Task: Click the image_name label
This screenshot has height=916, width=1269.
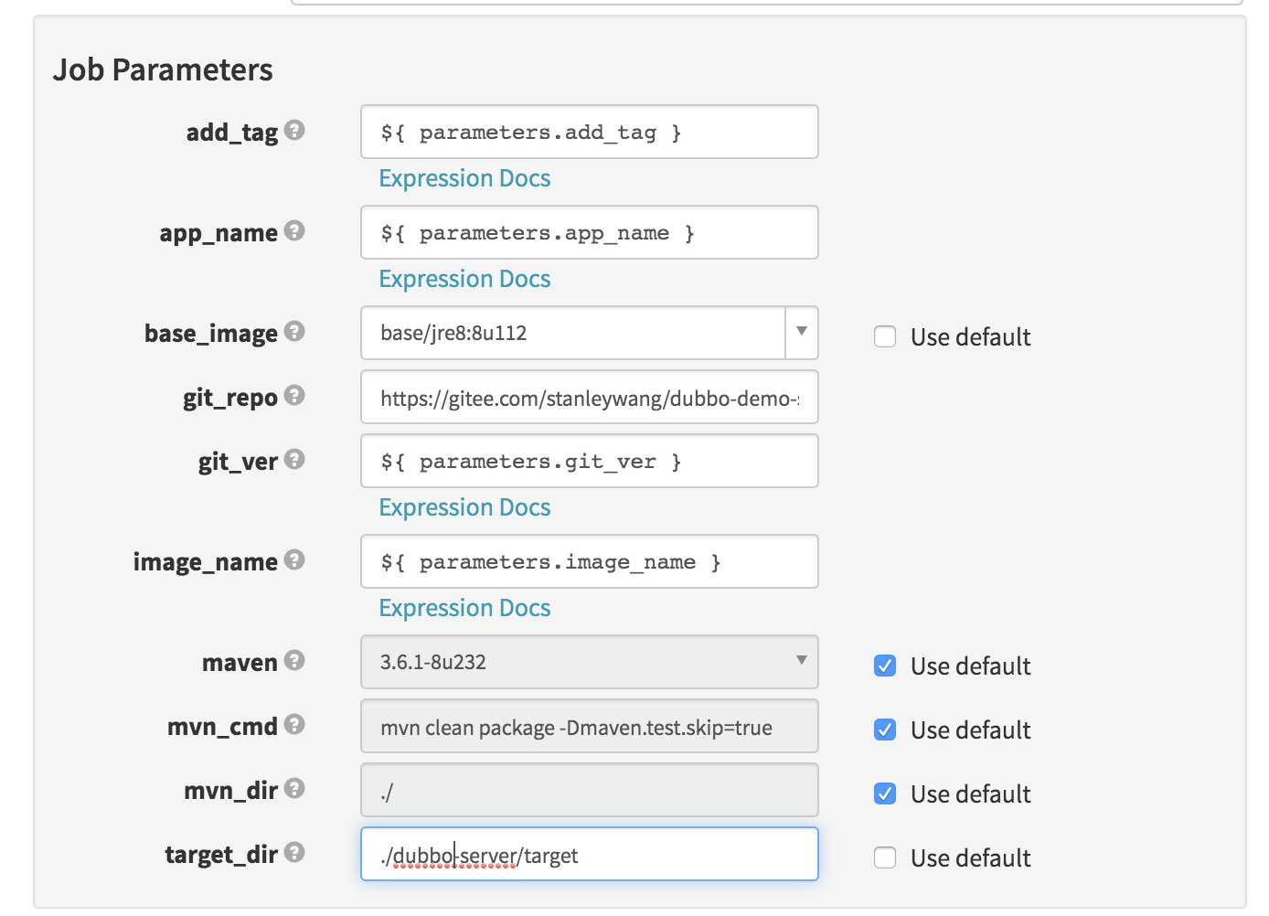Action: coord(206,563)
